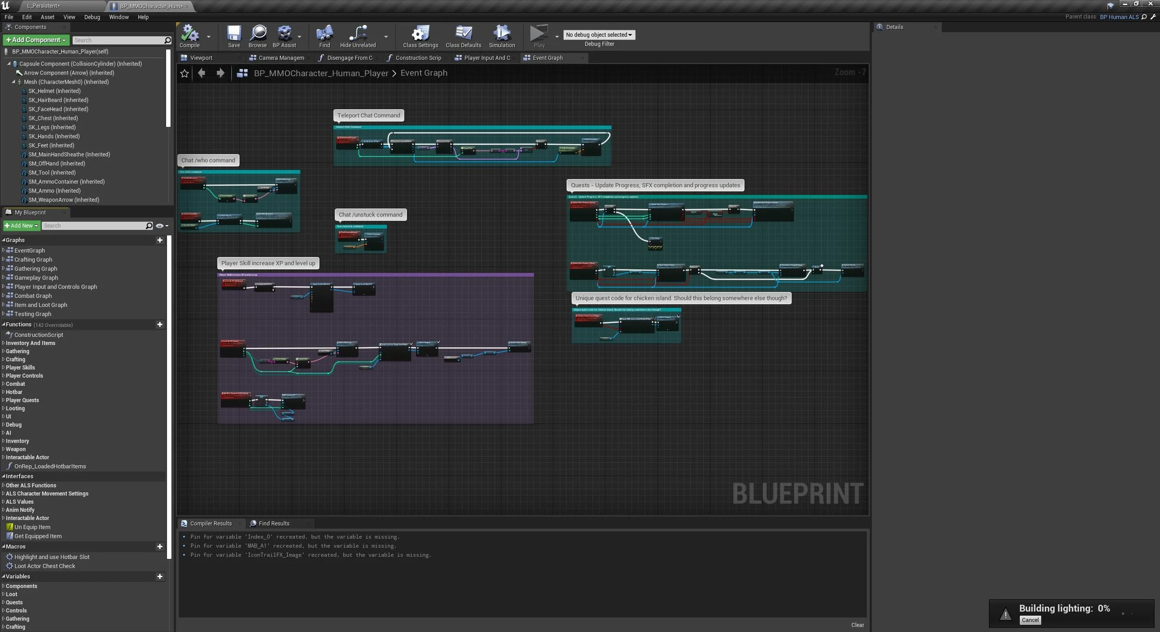Bookmark graph with the star icon
1160x632 pixels.
[x=184, y=73]
